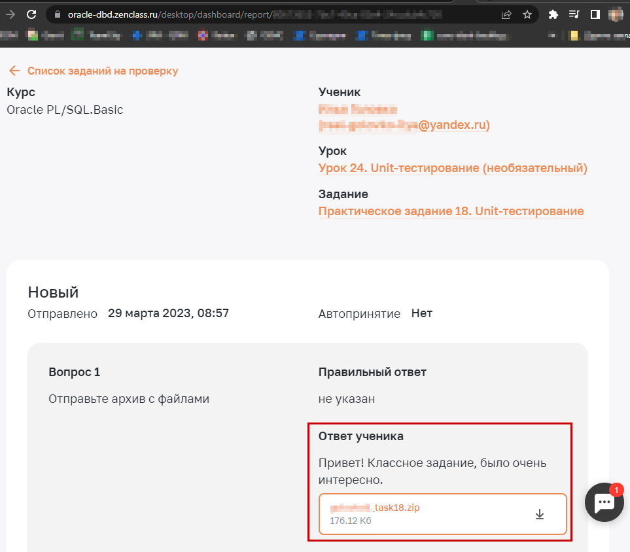Click the lock icon in address bar
630x552 pixels.
[x=57, y=14]
